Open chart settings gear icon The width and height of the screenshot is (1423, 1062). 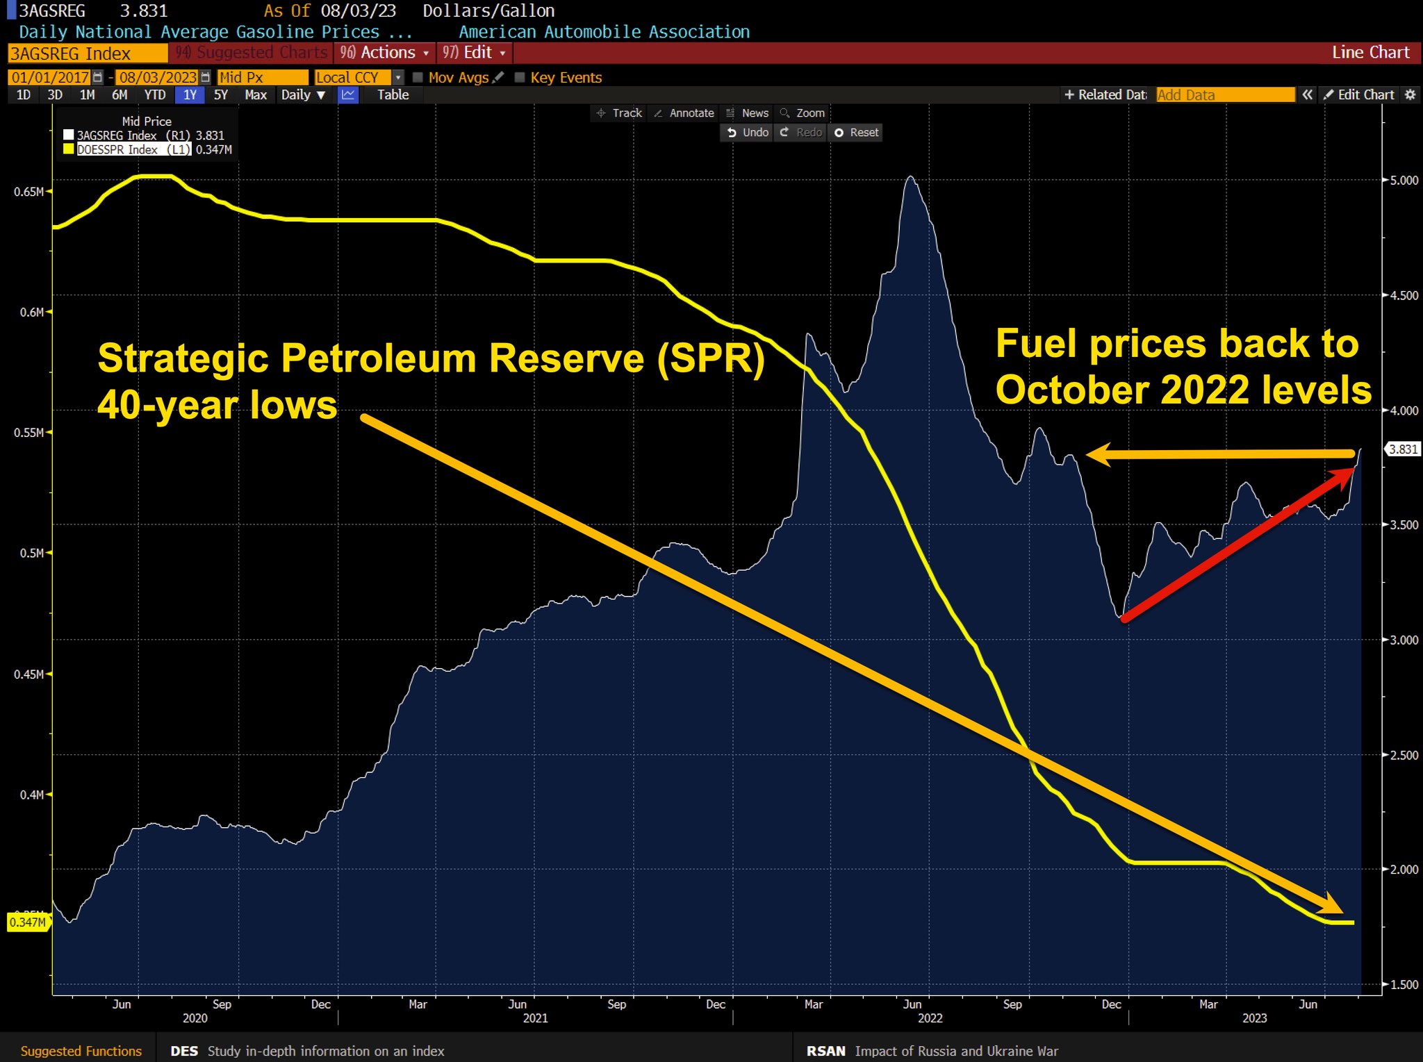pyautogui.click(x=1410, y=95)
